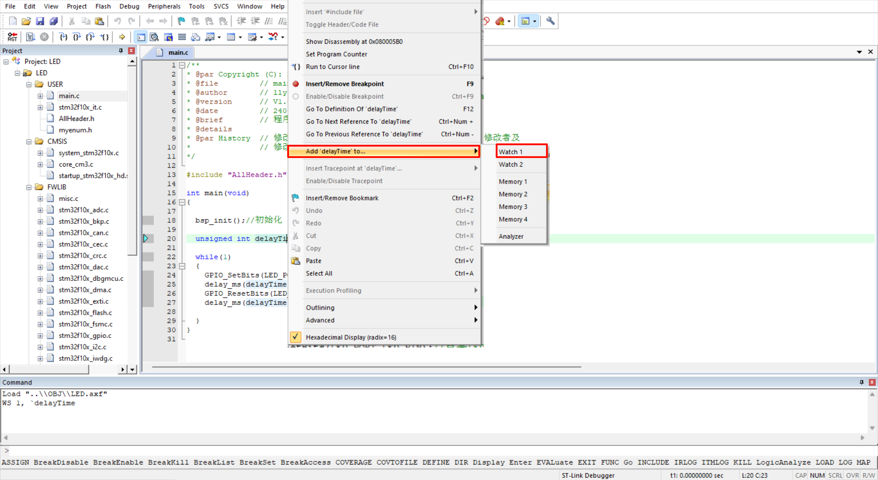The height and width of the screenshot is (480, 878).
Task: Open the Analysis Windows dropdown arrow
Action: coord(283,37)
